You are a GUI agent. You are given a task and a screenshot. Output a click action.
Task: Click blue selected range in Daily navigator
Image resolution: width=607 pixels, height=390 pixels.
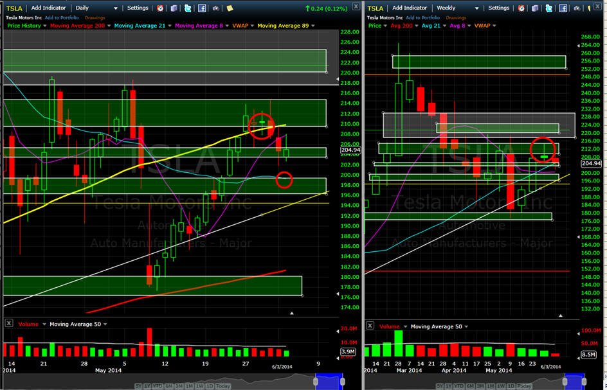329,381
